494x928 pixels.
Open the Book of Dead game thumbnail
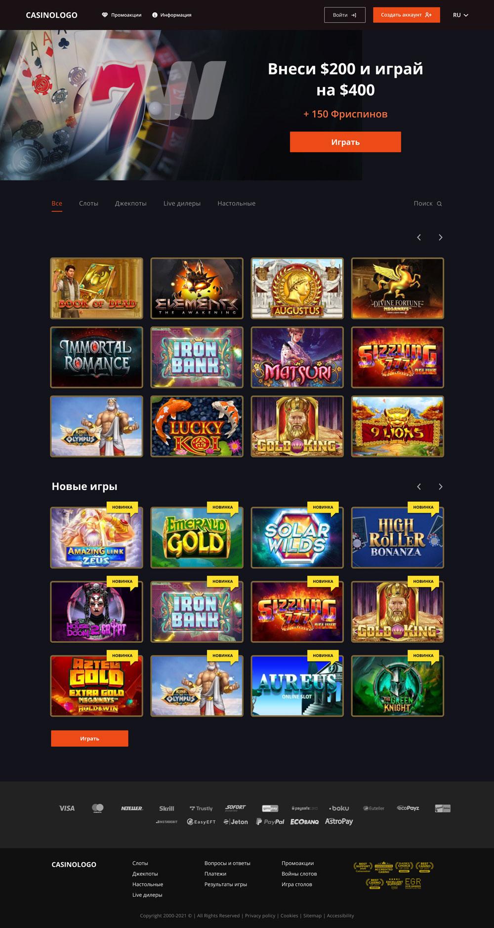[x=97, y=288]
